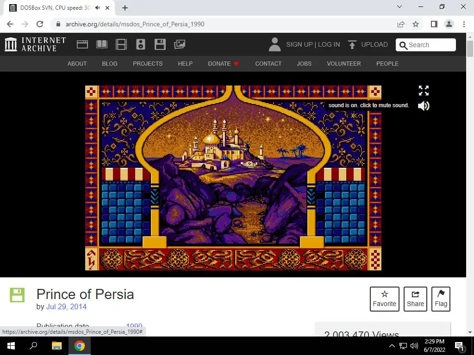This screenshot has height=355, width=474.
Task: Open the Jul 29, 2014 date link
Action: (66, 307)
